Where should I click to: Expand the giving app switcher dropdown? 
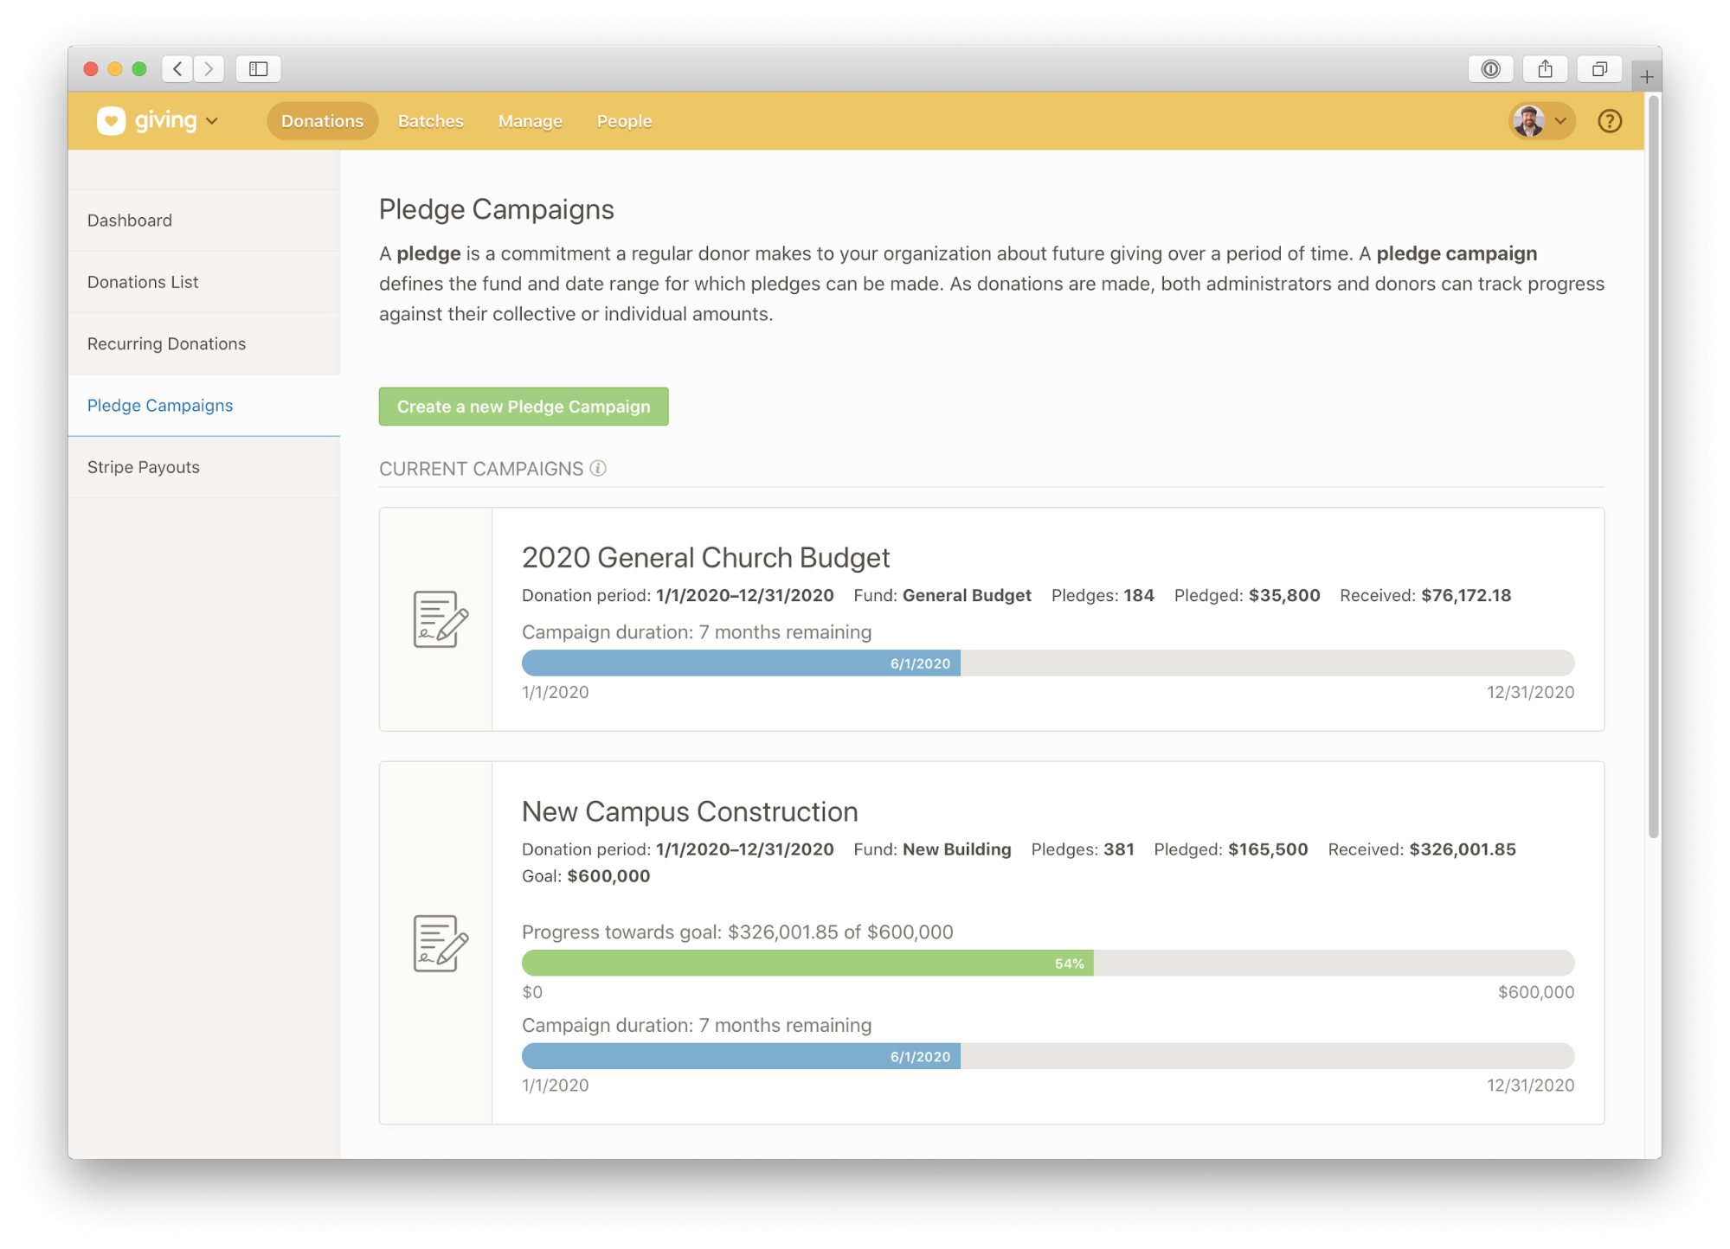pos(212,121)
